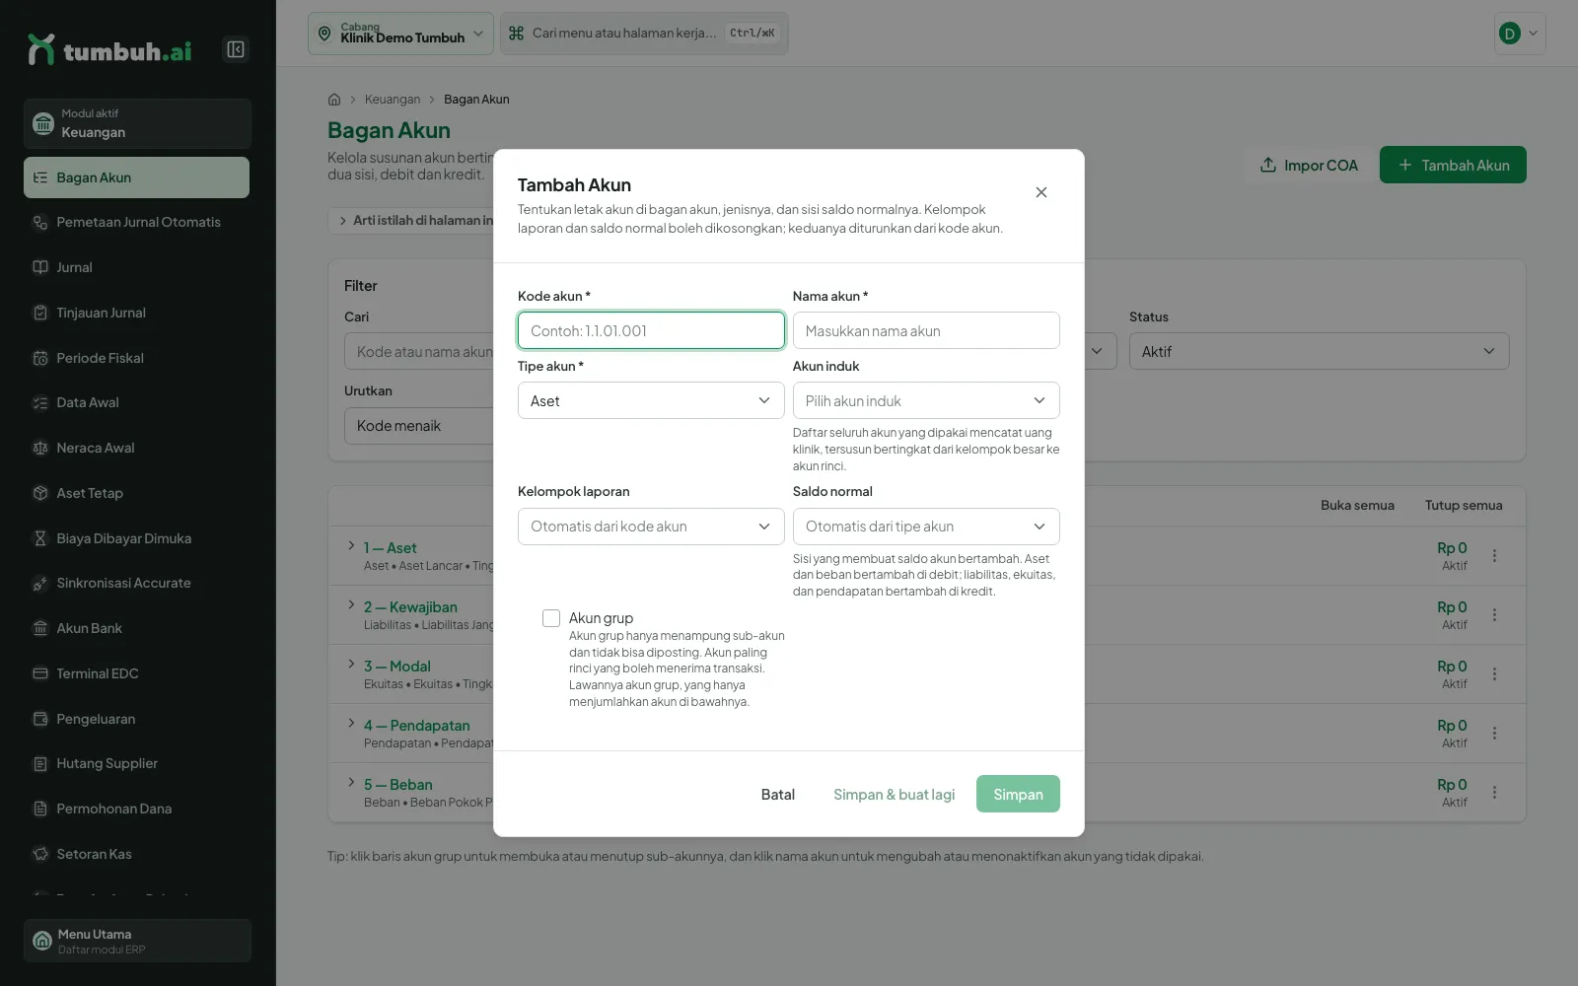Viewport: 1578px width, 986px height.
Task: Collapse the sidebar using the panel icon
Action: point(236,49)
